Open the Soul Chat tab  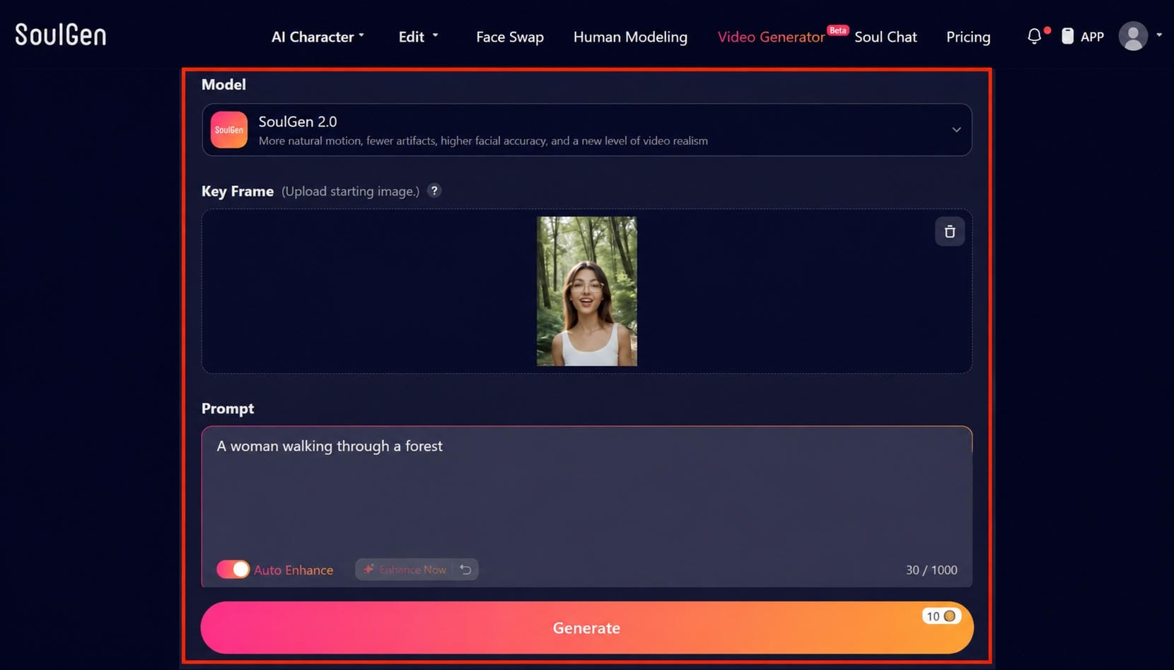pos(885,37)
